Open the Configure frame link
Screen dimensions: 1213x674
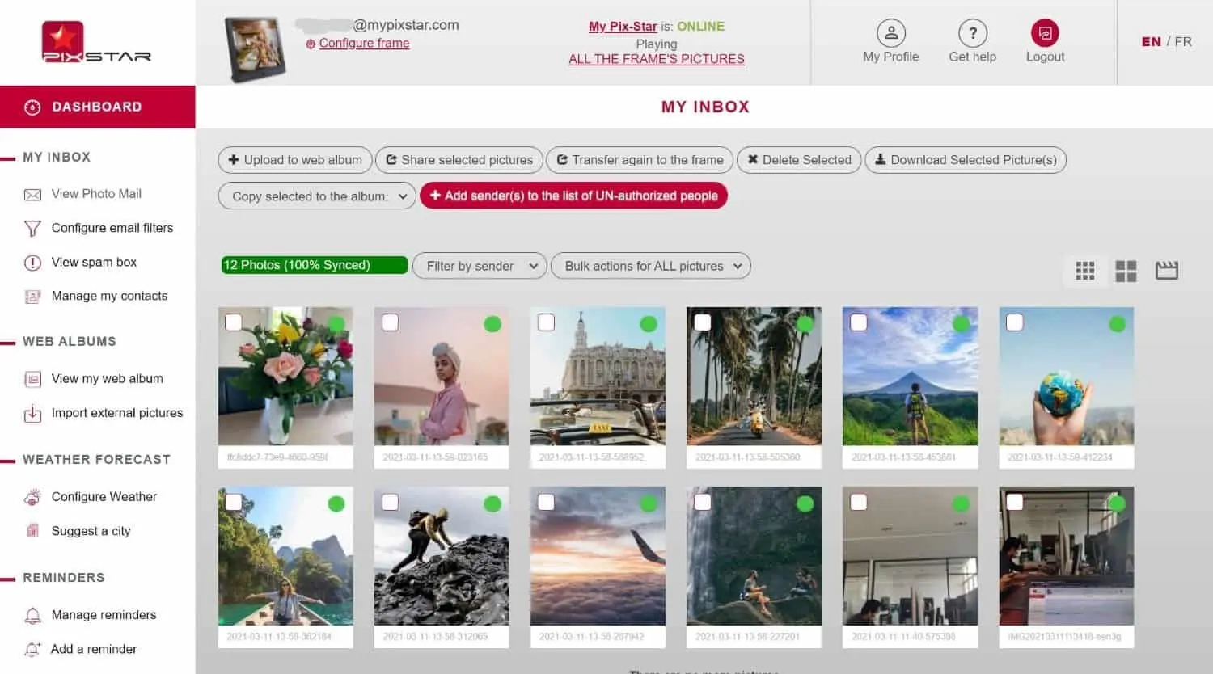pos(364,43)
